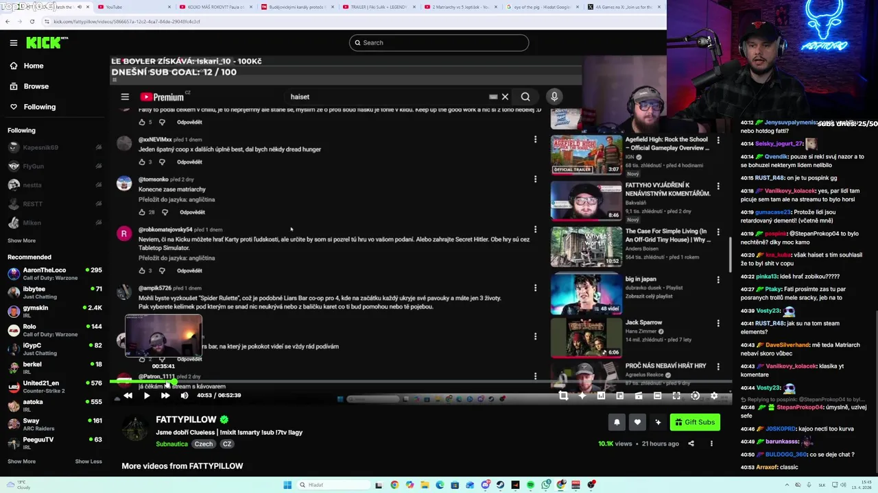The image size is (878, 493).
Task: Toggle theater mode in Kick player
Action: click(657, 396)
